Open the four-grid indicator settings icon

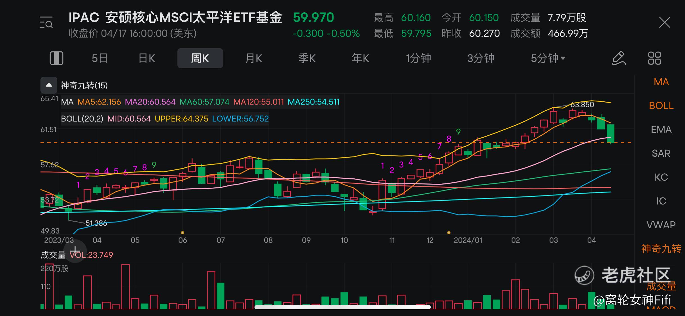coord(655,58)
